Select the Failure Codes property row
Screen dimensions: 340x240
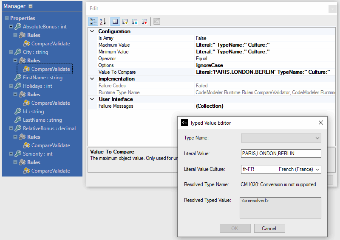pyautogui.click(x=216, y=86)
